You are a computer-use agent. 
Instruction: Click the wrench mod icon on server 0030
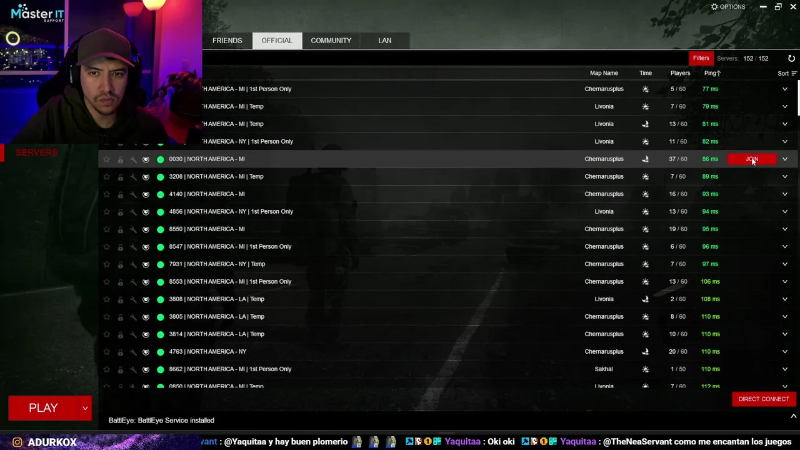click(x=133, y=159)
